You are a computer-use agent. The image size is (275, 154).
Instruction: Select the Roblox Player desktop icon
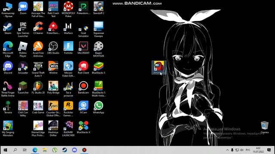[x=23, y=50]
